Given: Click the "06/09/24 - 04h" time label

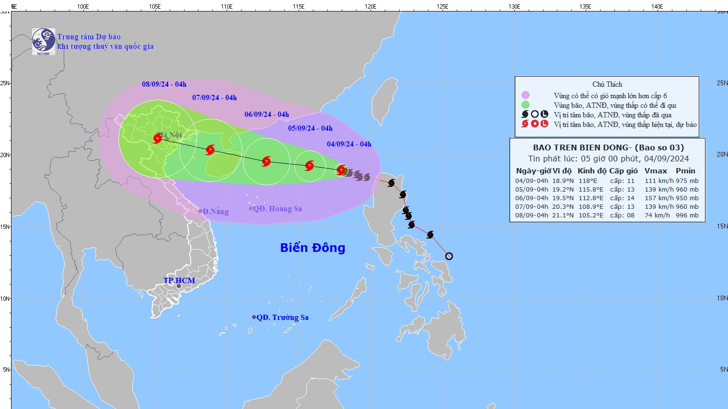Looking at the screenshot, I should pyautogui.click(x=266, y=114).
